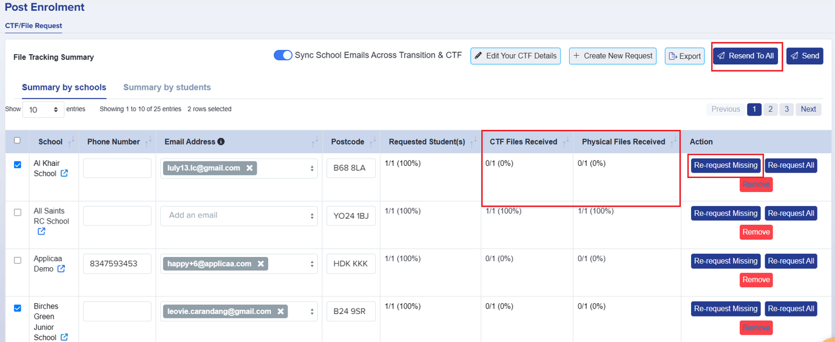The image size is (835, 342).
Task: Remove happy+6@applicaa.com email tag
Action: (261, 264)
